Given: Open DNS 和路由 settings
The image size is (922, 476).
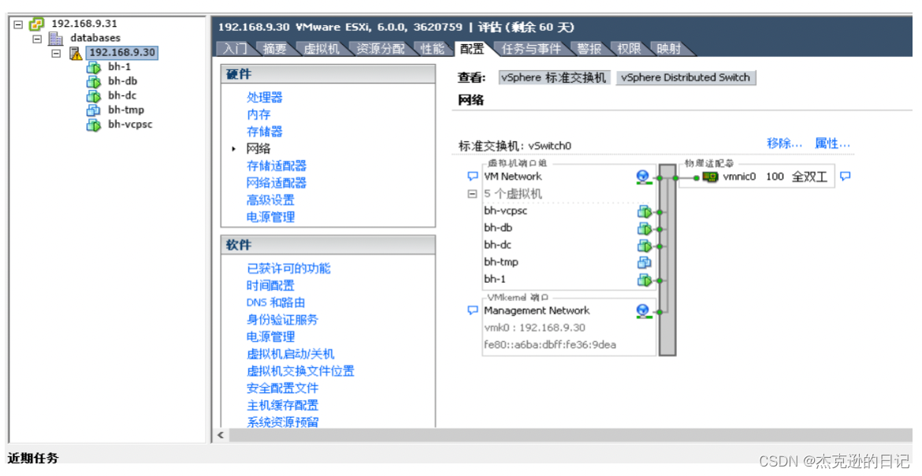Looking at the screenshot, I should (276, 303).
